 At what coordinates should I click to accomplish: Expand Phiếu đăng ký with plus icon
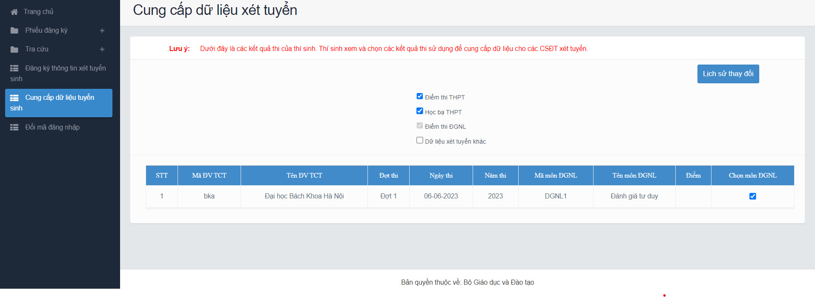[102, 31]
